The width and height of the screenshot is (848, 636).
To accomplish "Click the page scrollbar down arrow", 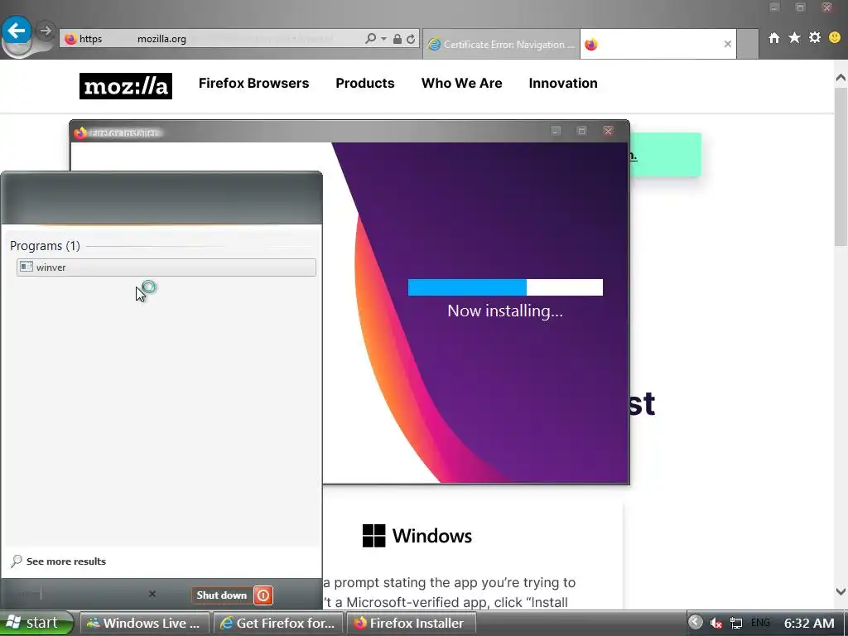I will 841,591.
